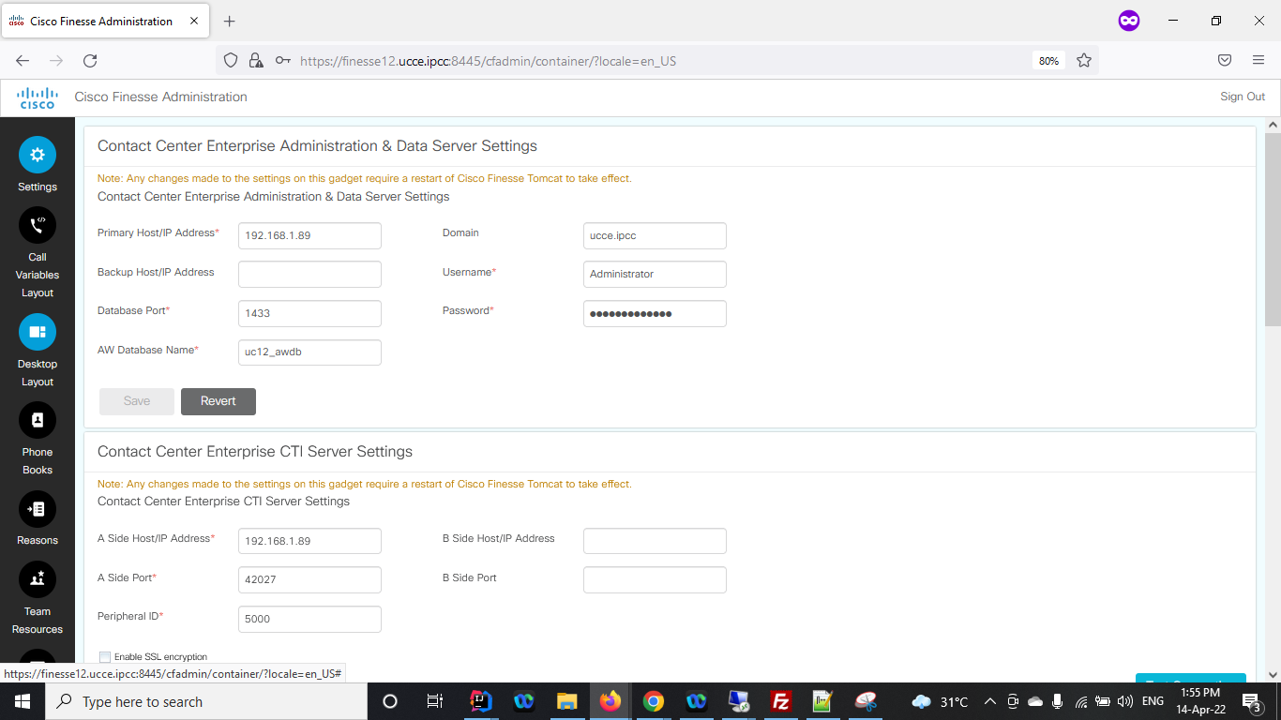Open FileZilla from the taskbar

click(779, 701)
